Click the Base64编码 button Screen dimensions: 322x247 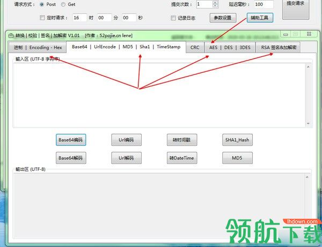(71, 140)
